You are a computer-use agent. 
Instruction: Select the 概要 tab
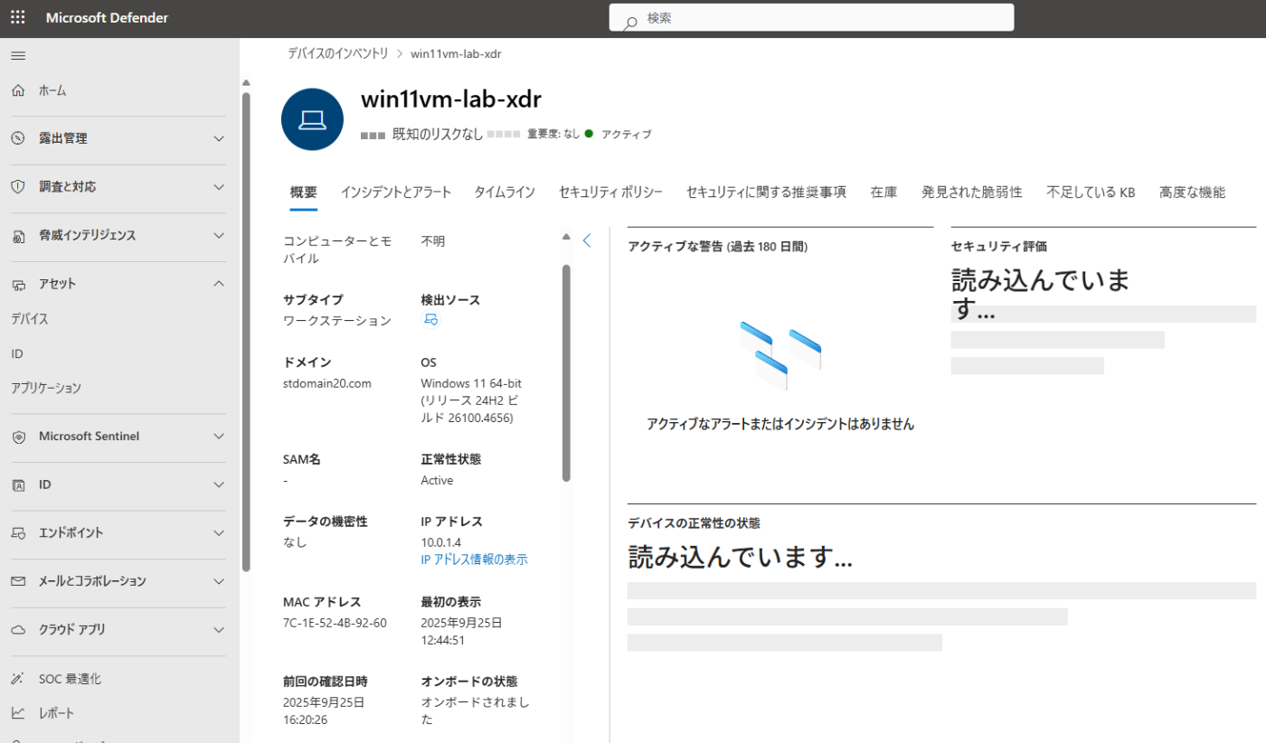coord(304,193)
